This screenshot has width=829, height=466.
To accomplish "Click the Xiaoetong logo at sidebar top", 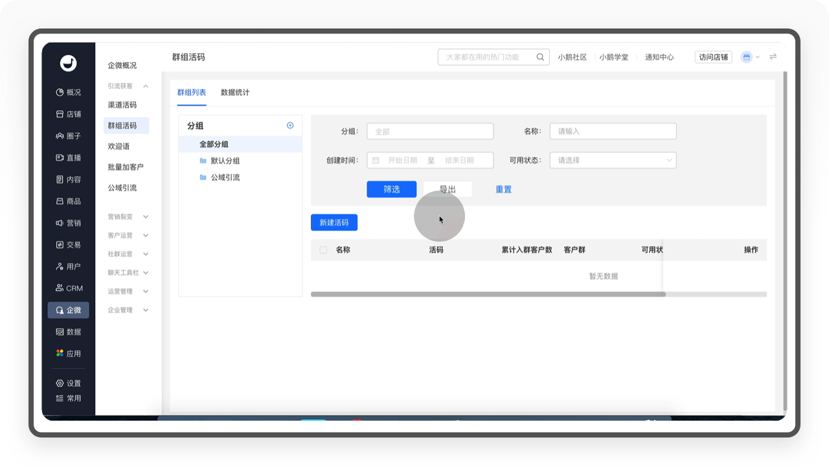I will point(68,63).
